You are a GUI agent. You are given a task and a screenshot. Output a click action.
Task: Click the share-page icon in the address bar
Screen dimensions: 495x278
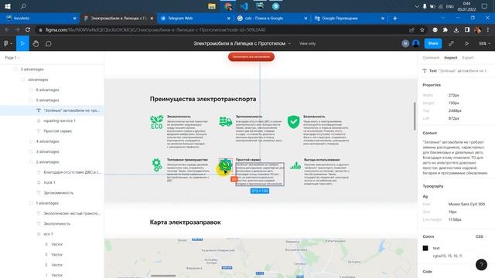tap(411, 29)
